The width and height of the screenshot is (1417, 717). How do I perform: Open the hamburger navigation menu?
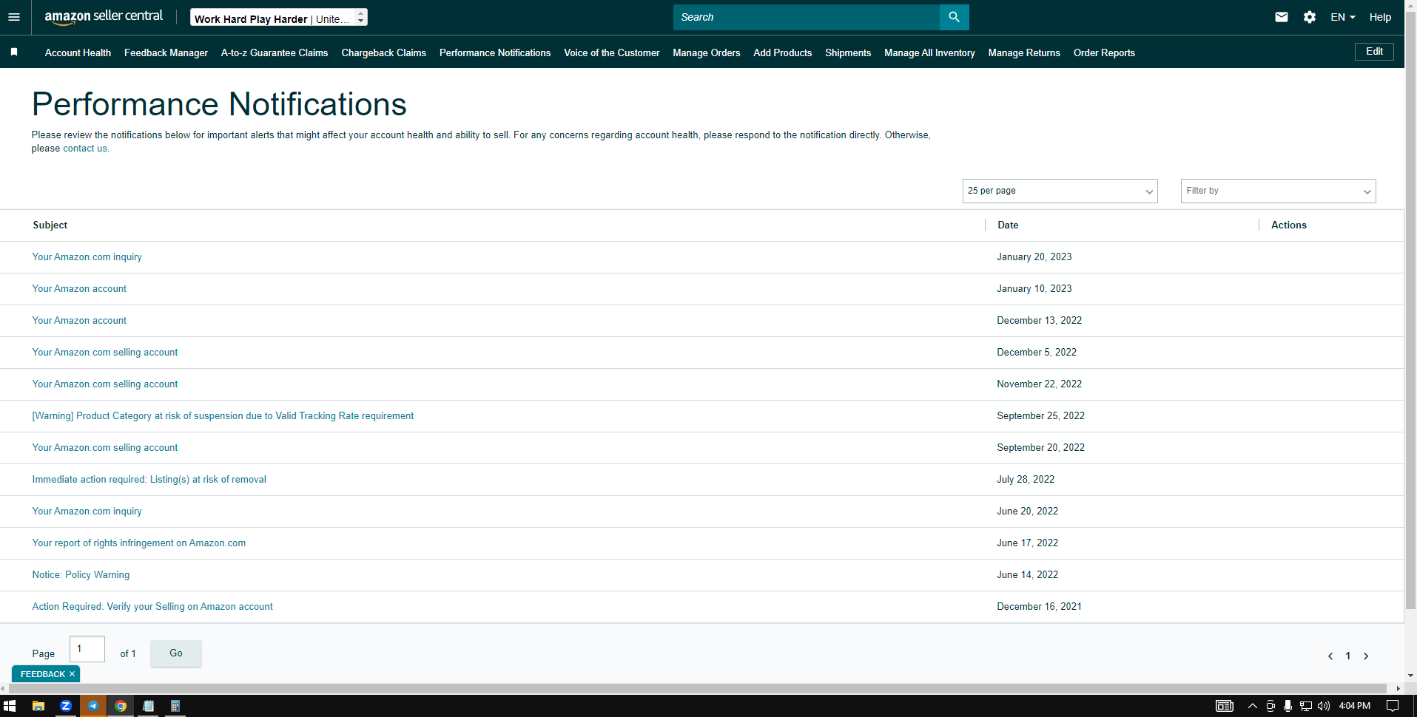tap(14, 17)
